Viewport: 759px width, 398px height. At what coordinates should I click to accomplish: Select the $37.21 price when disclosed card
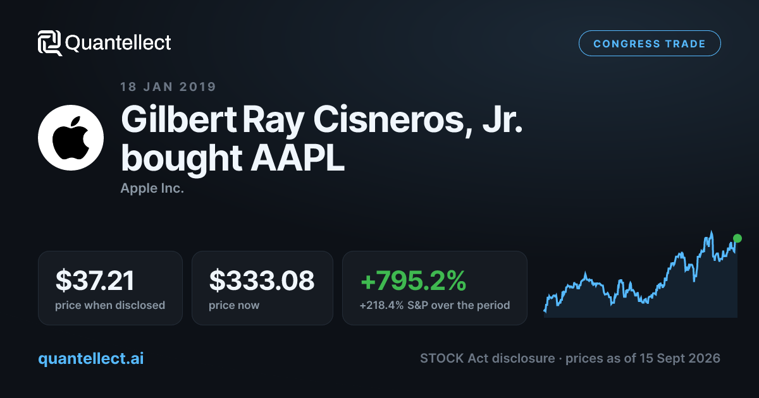110,288
